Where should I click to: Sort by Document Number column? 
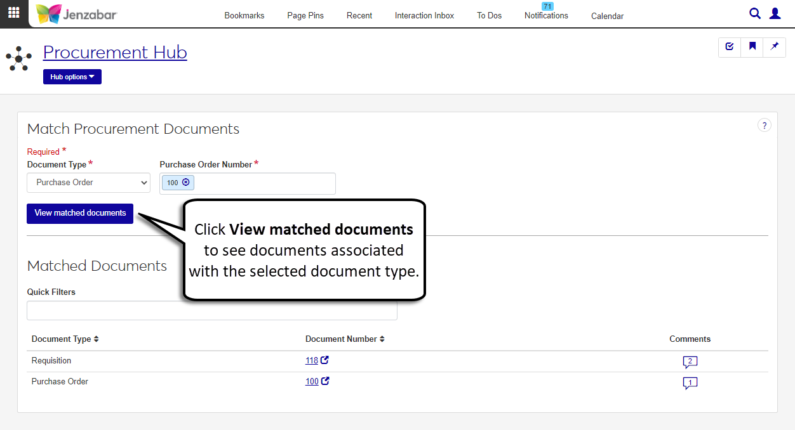pyautogui.click(x=345, y=339)
